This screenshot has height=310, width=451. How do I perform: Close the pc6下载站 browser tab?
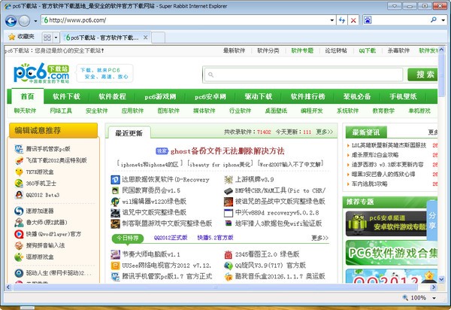tap(146, 38)
